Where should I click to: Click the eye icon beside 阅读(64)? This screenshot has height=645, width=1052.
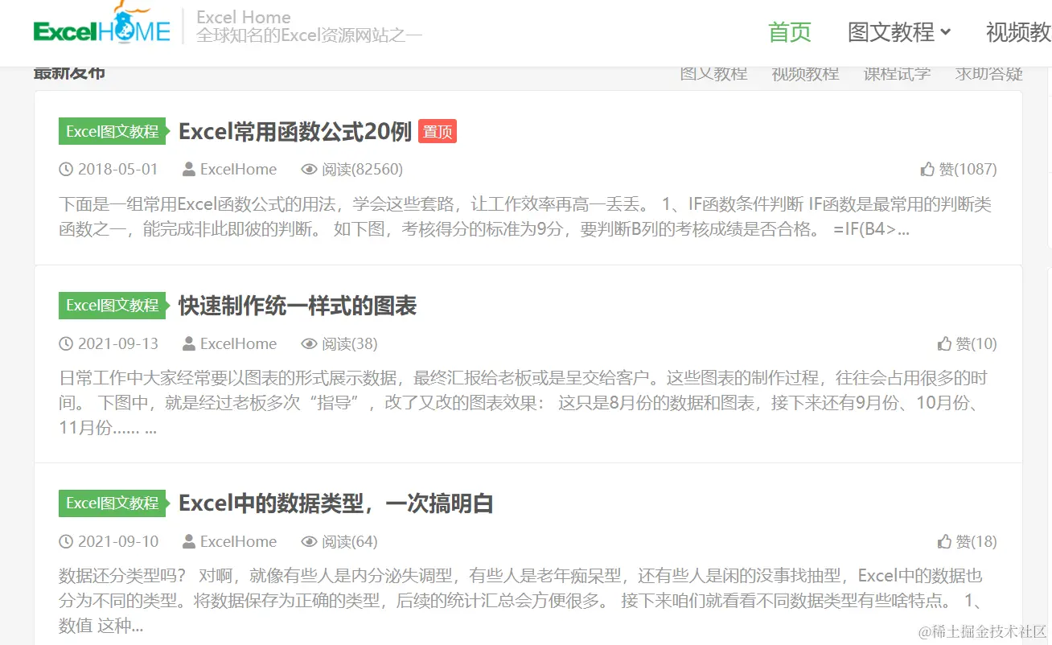click(x=308, y=541)
